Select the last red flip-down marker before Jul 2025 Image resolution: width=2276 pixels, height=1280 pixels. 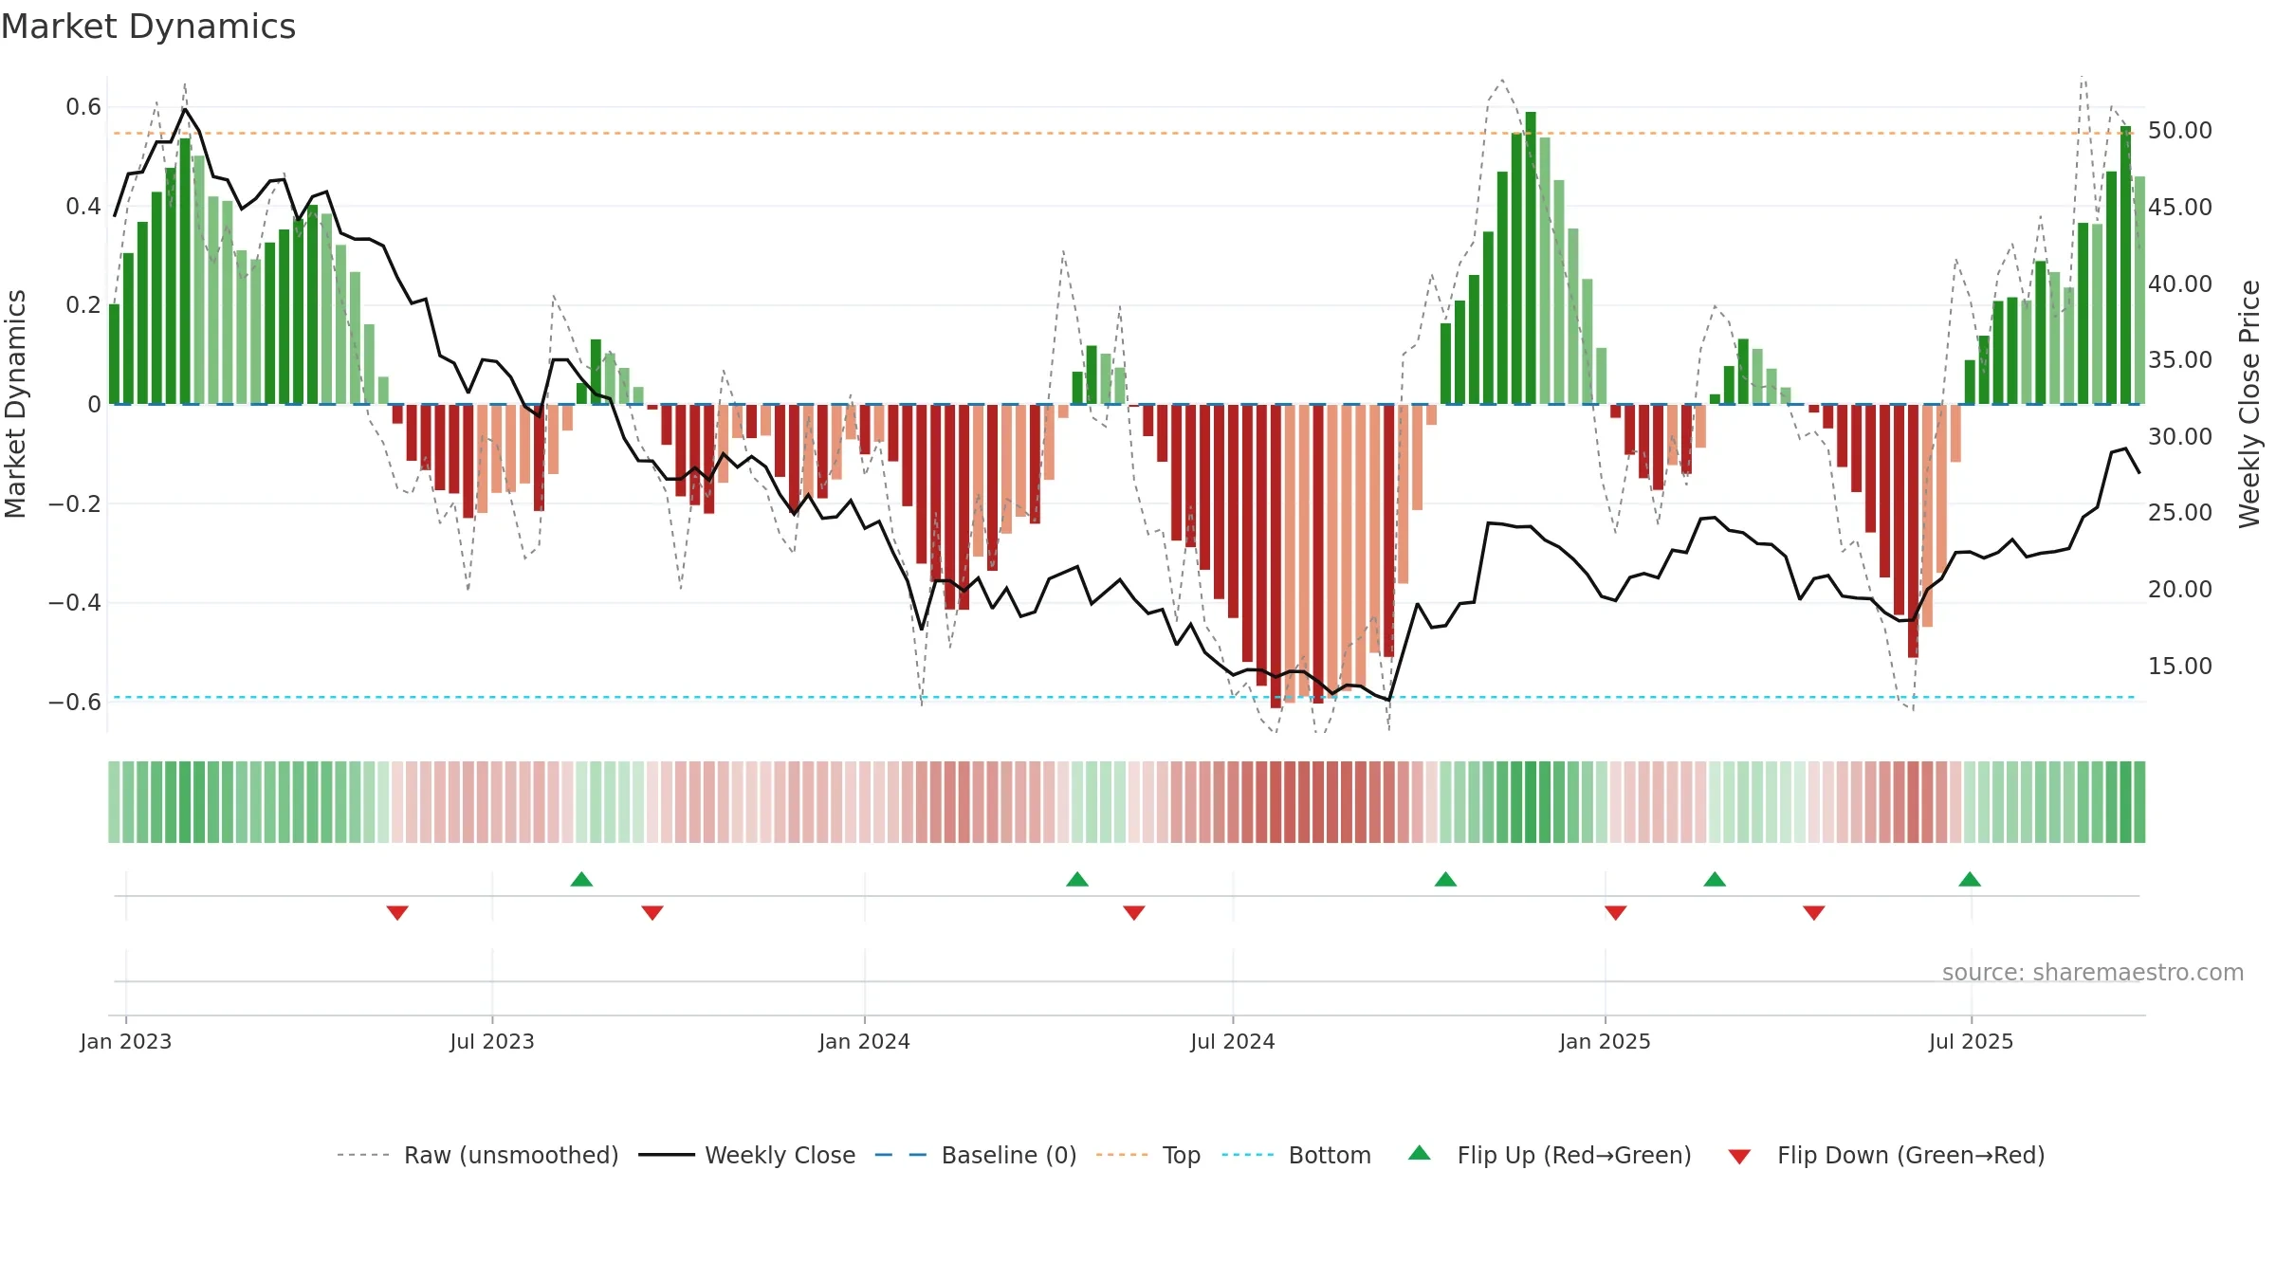point(1814,912)
